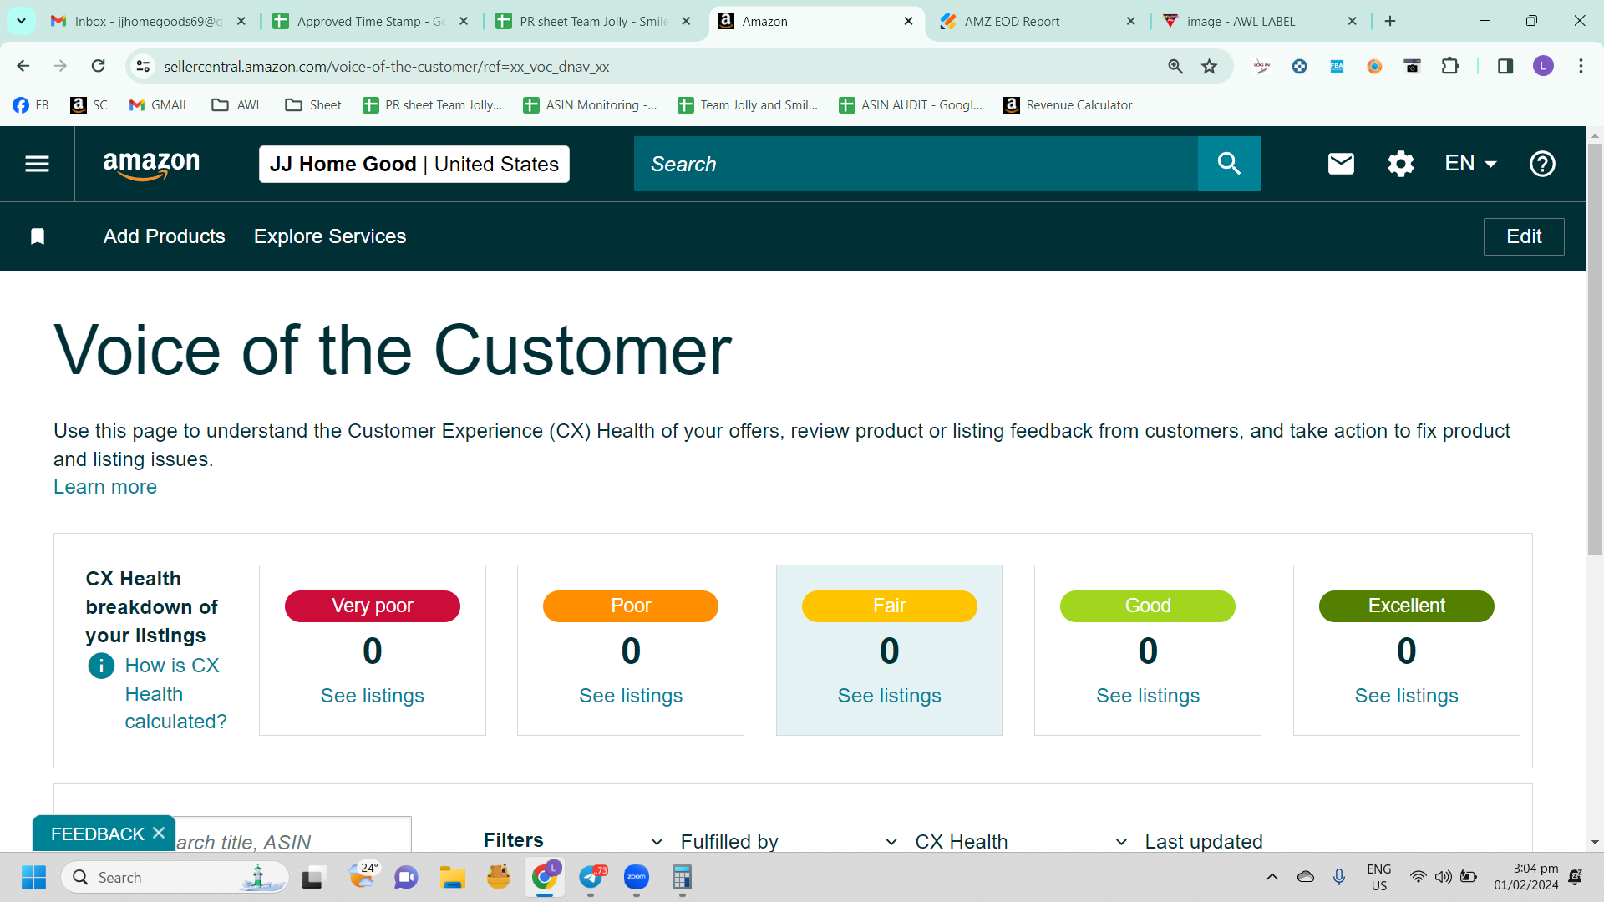This screenshot has width=1604, height=902.
Task: Open Explore Services menu item
Action: coord(330,236)
